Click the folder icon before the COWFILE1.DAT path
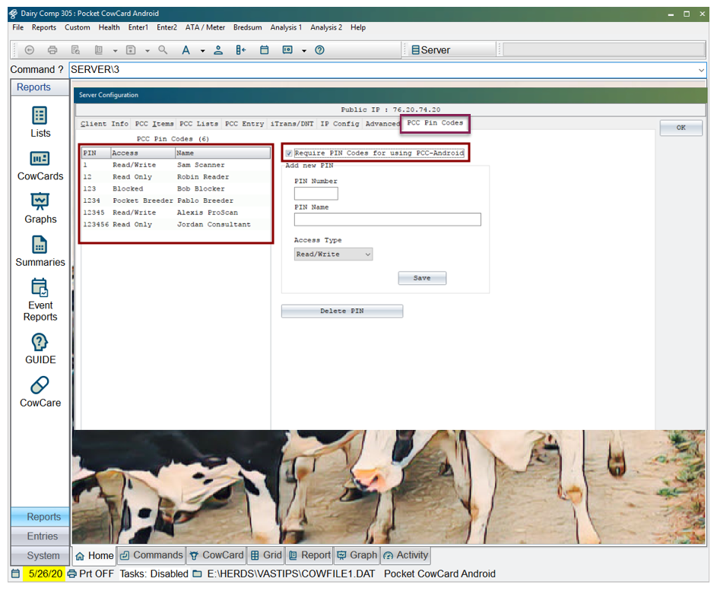714x591 pixels. tap(197, 574)
